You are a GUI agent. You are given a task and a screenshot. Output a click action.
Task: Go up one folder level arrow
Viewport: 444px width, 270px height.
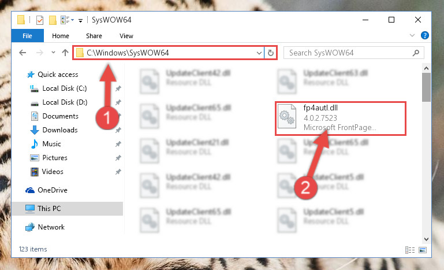[x=65, y=53]
